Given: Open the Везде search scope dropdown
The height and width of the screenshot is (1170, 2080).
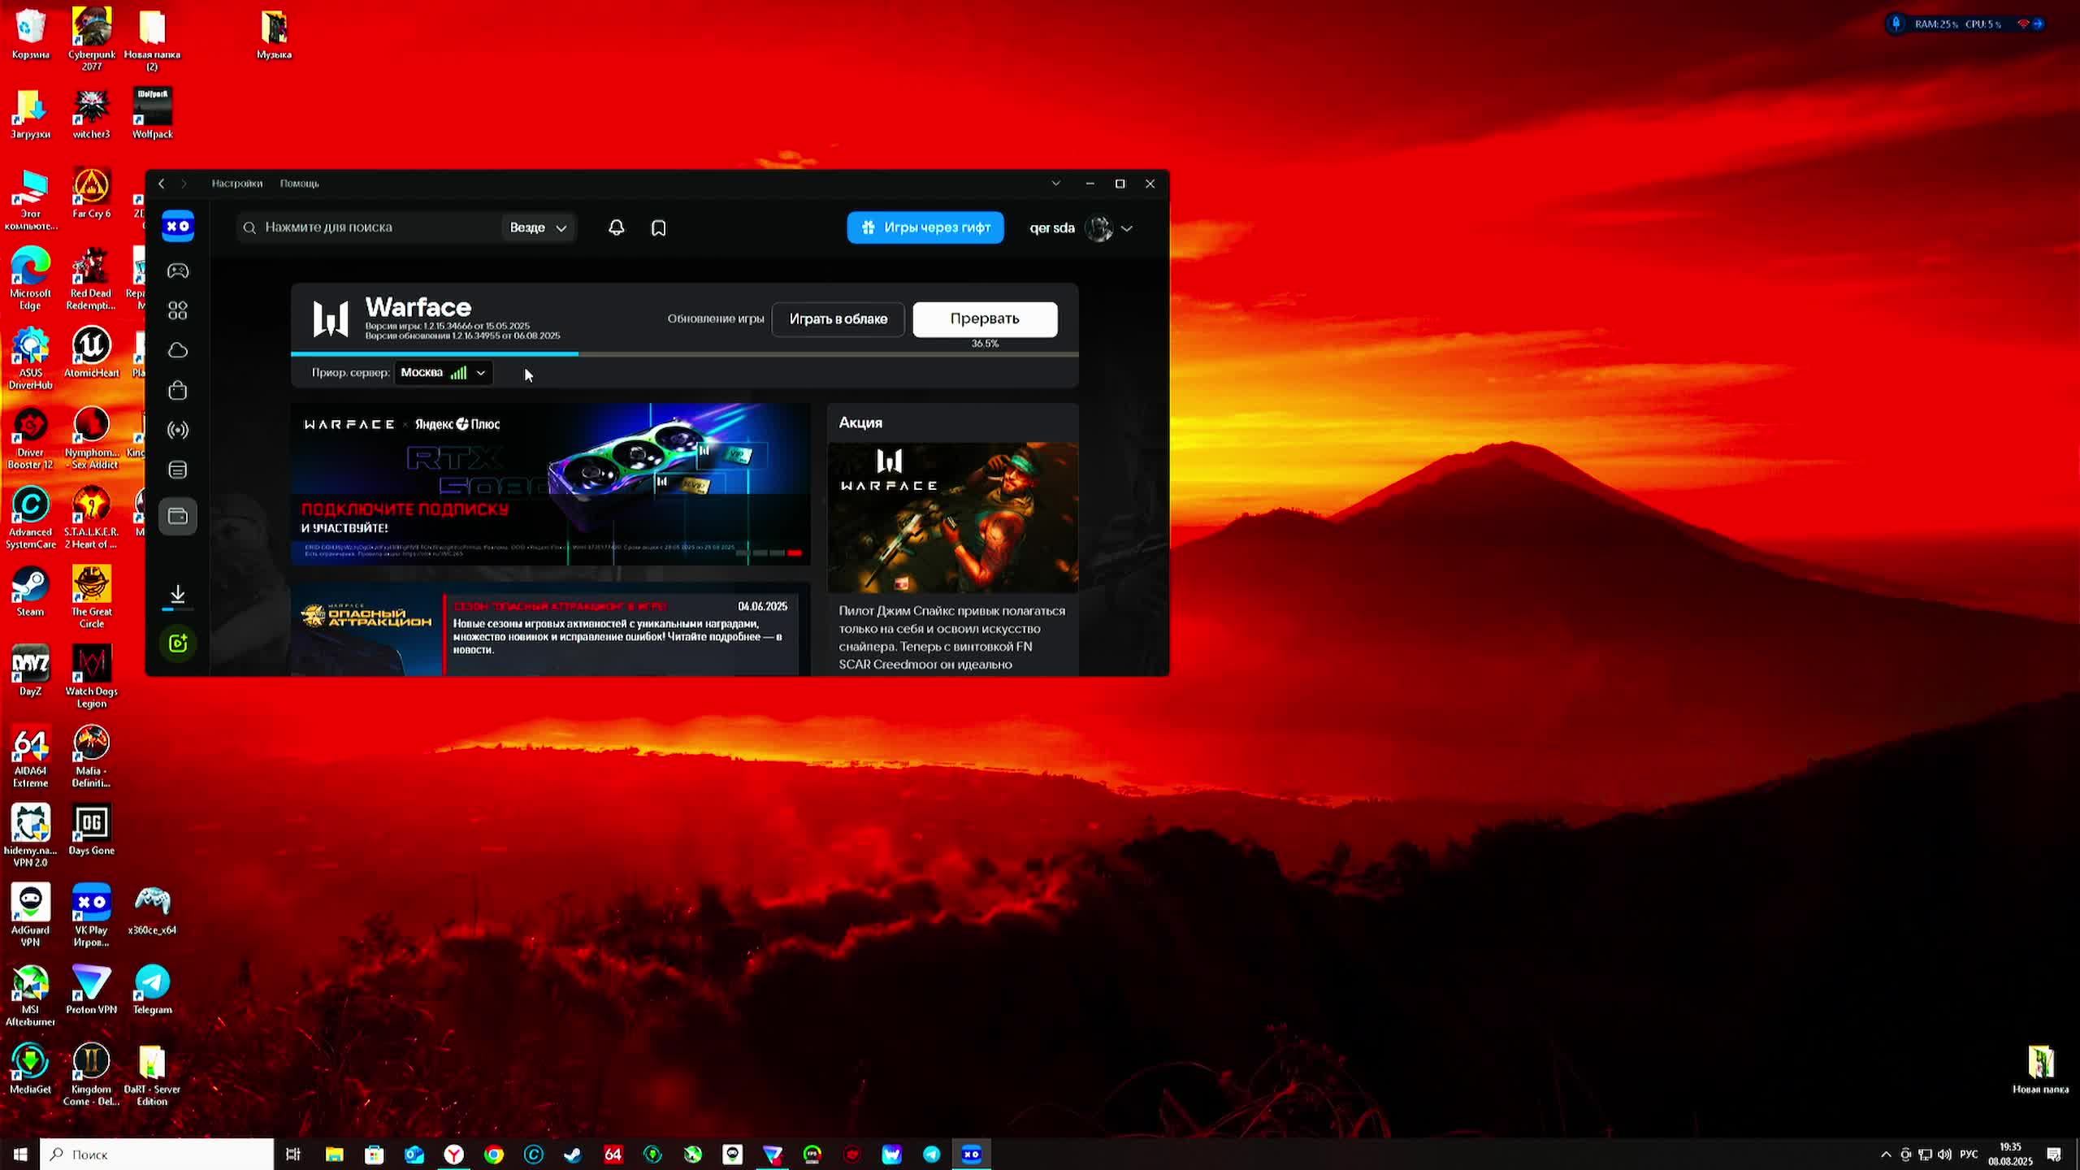Looking at the screenshot, I should [538, 227].
